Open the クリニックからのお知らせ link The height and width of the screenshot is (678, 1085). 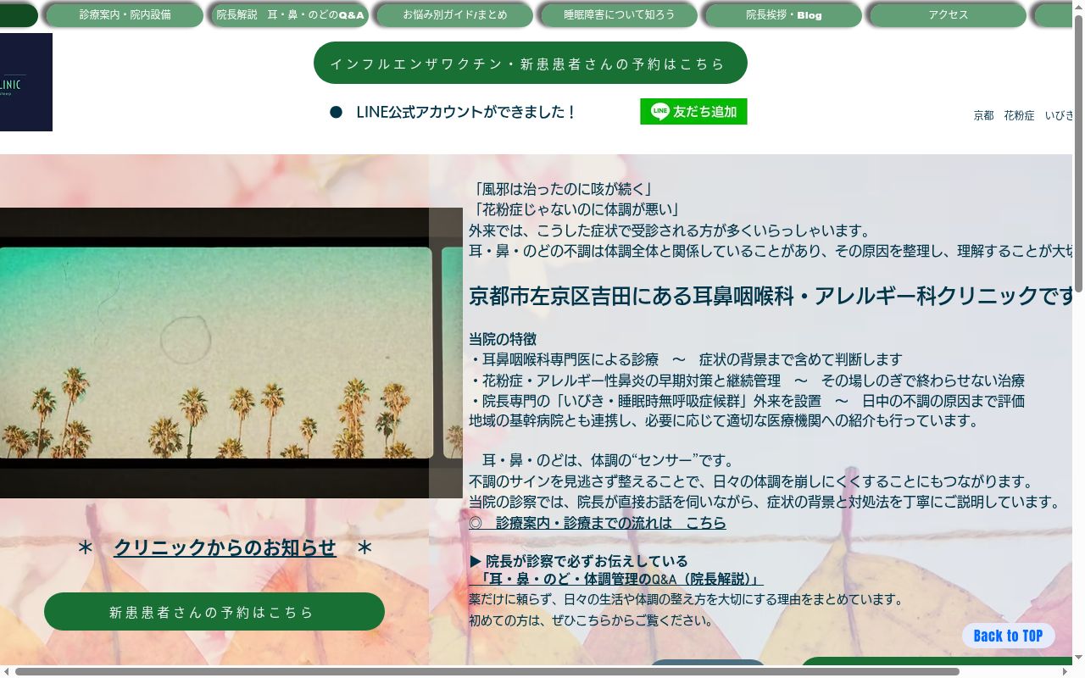[x=225, y=547]
